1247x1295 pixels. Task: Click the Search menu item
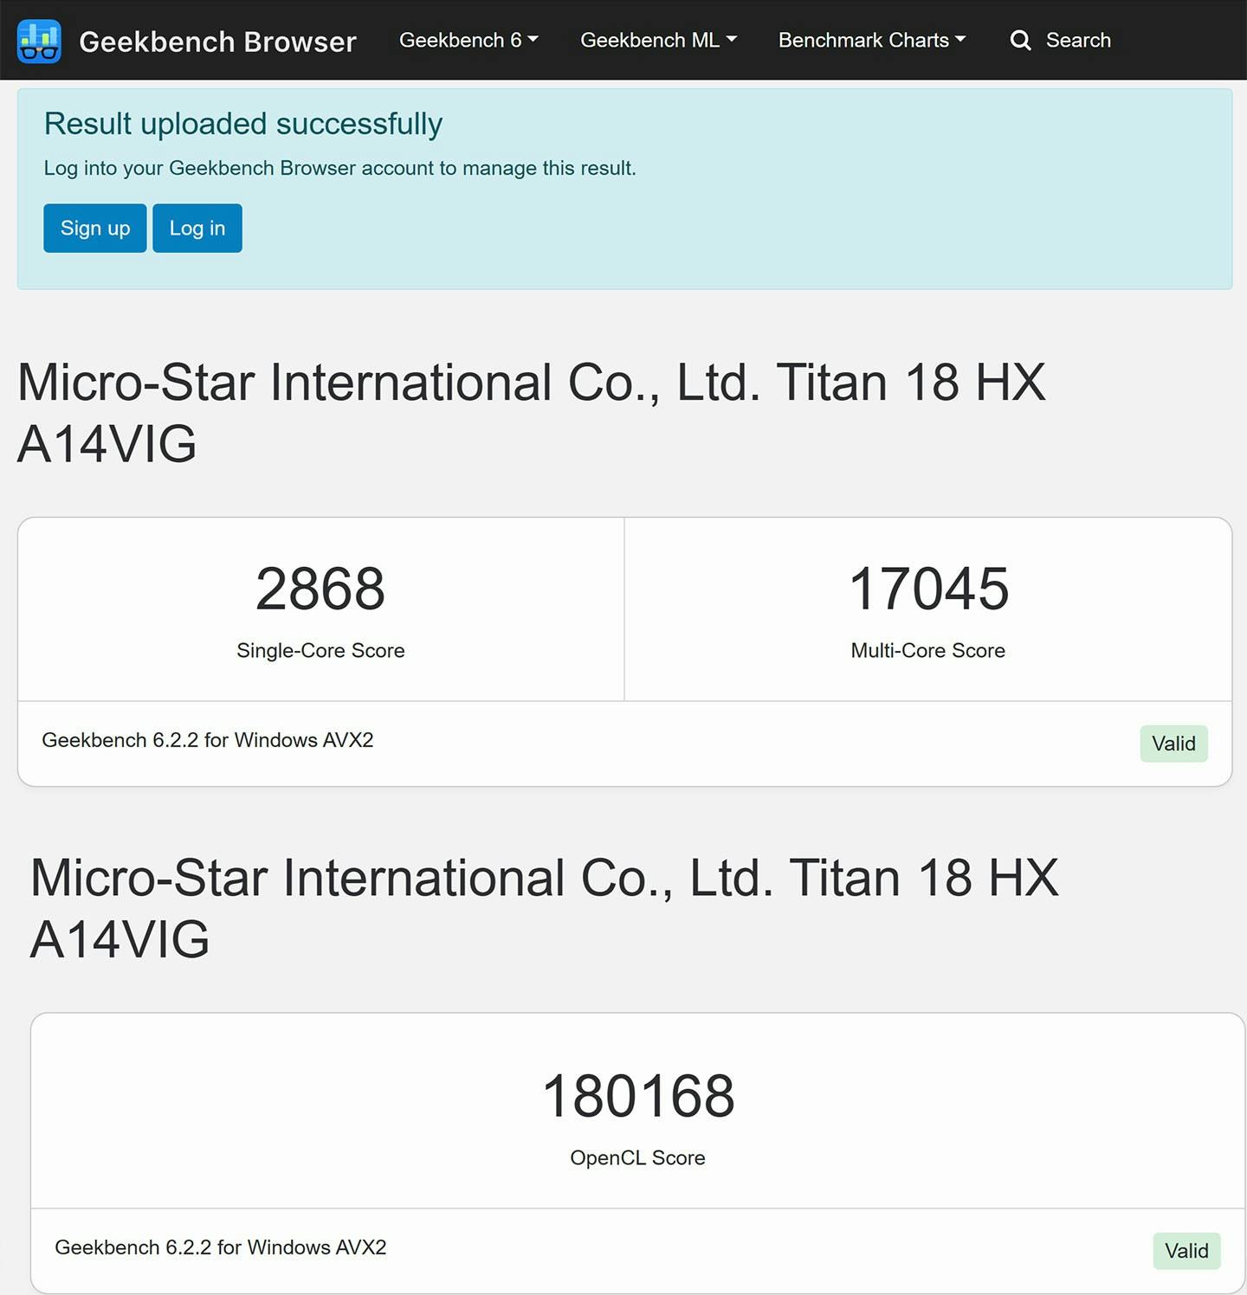(x=1077, y=41)
